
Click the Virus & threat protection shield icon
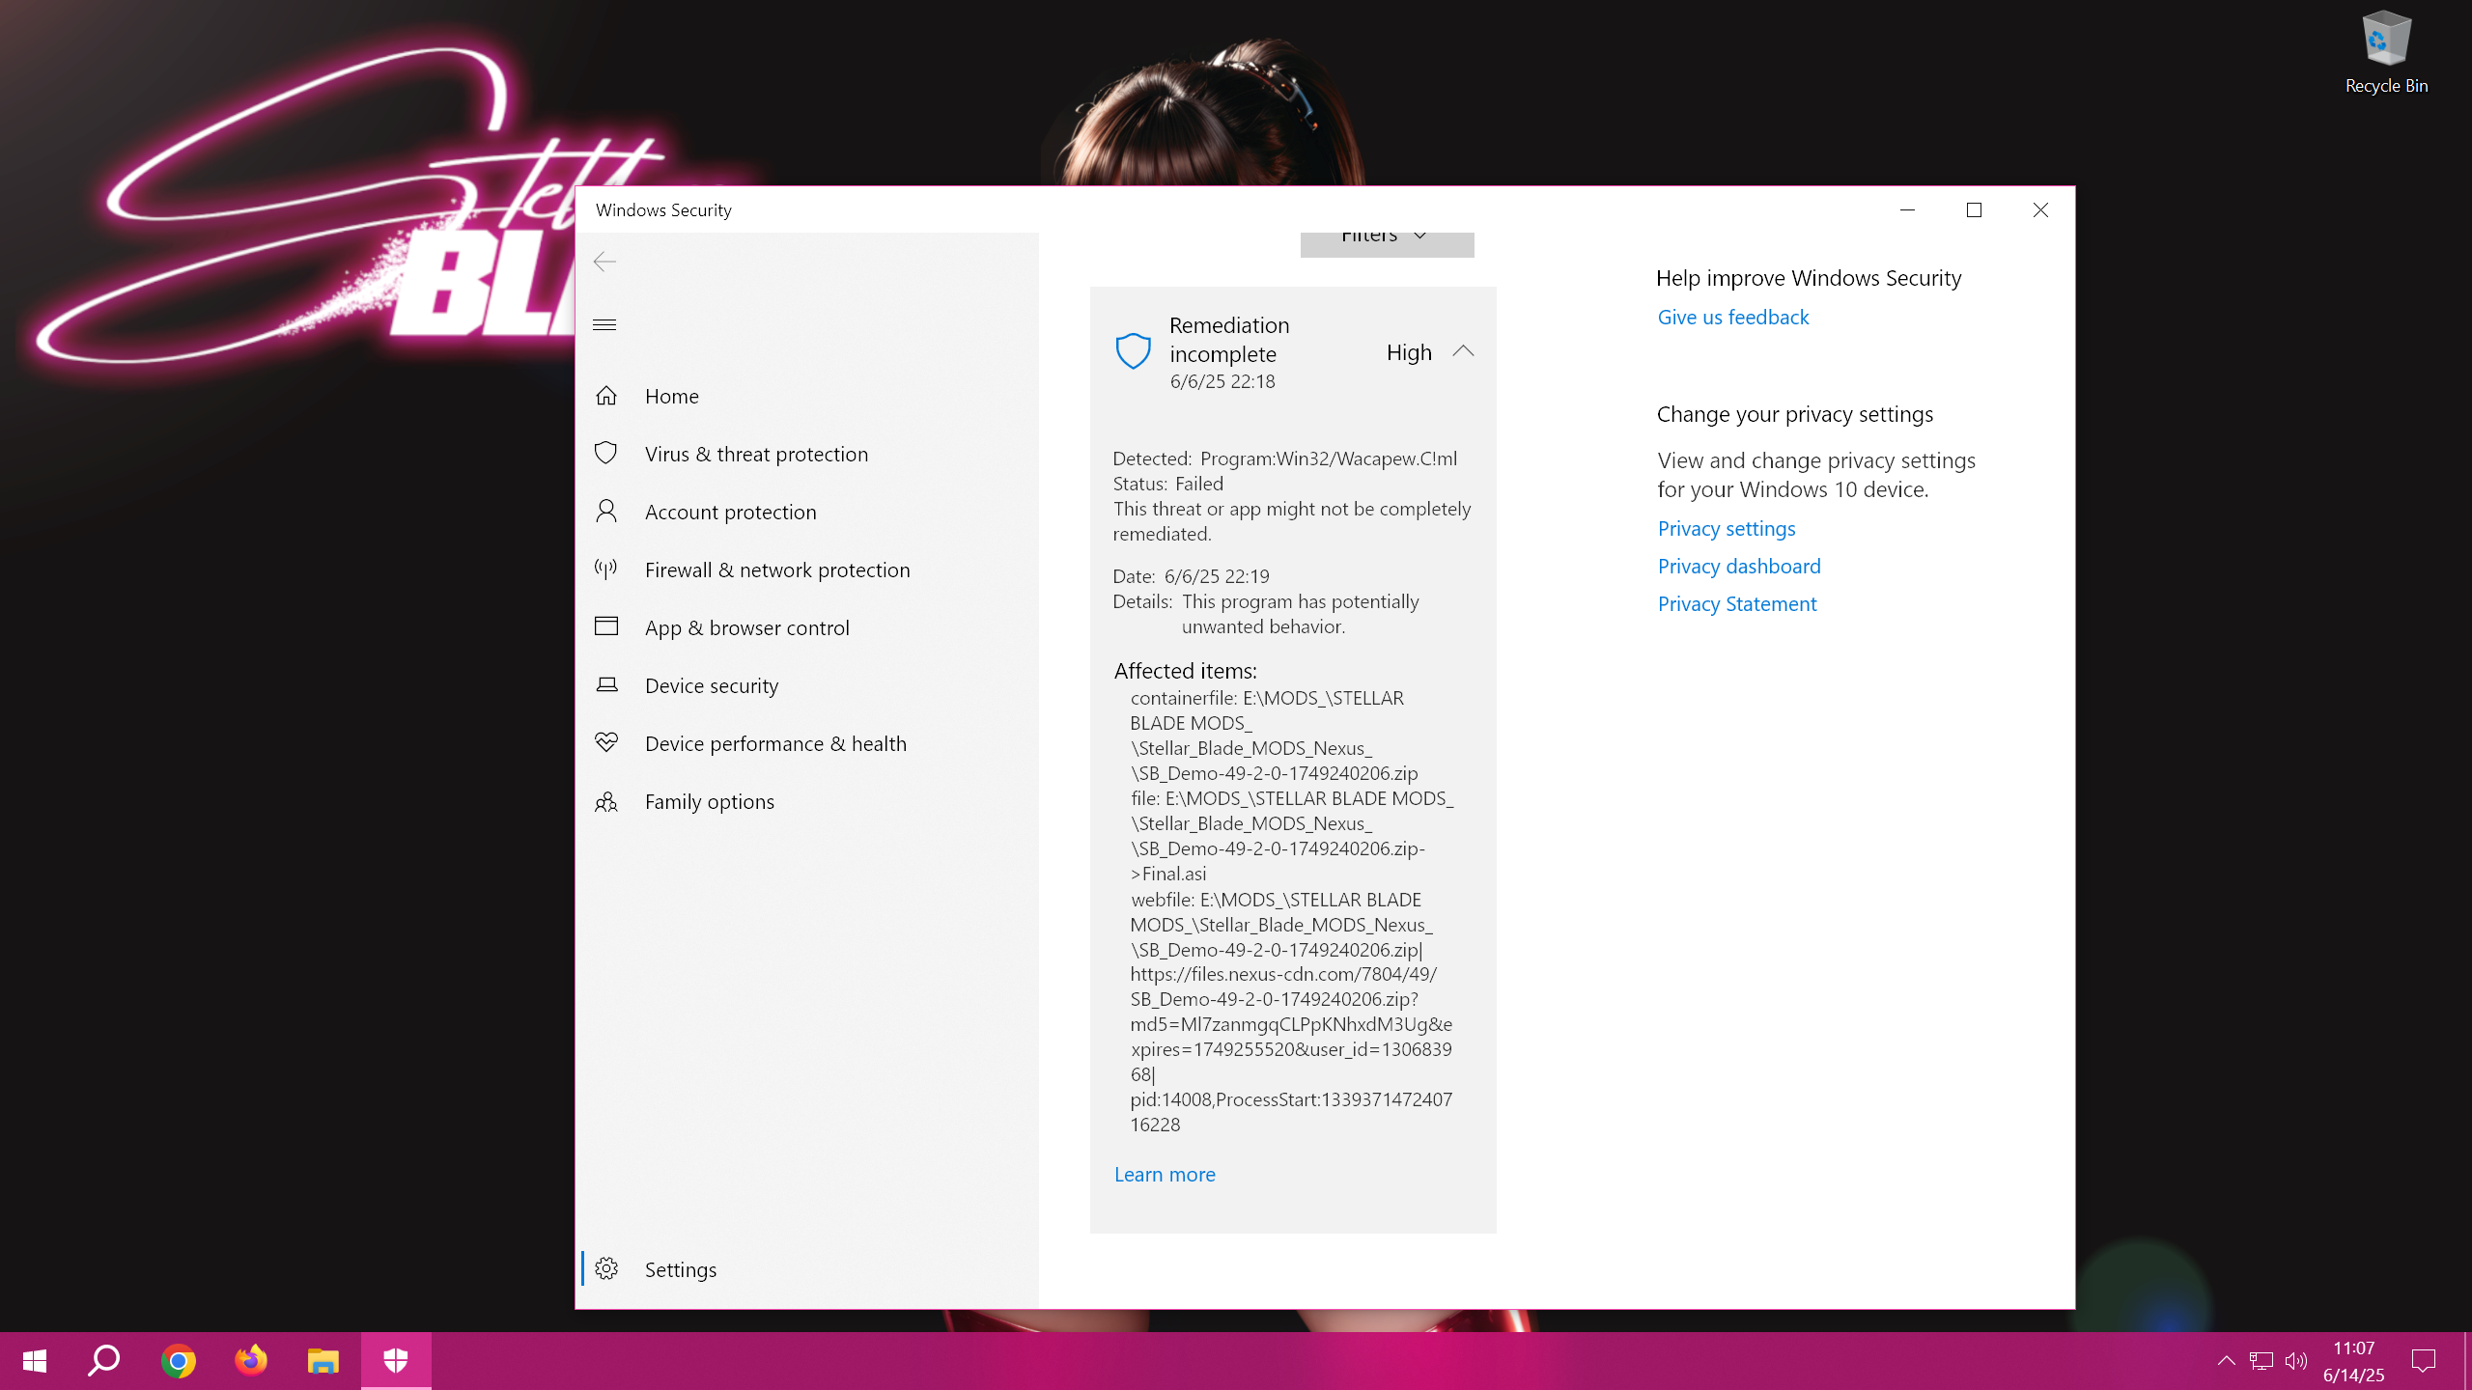(x=606, y=453)
